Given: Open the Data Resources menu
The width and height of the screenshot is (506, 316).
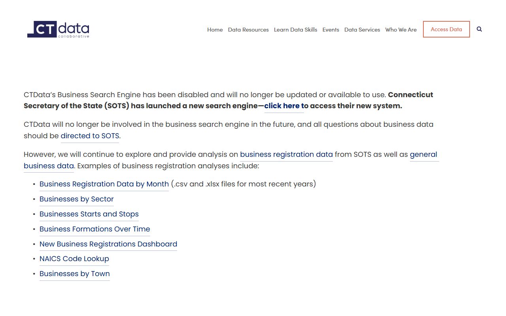Looking at the screenshot, I should tap(248, 30).
